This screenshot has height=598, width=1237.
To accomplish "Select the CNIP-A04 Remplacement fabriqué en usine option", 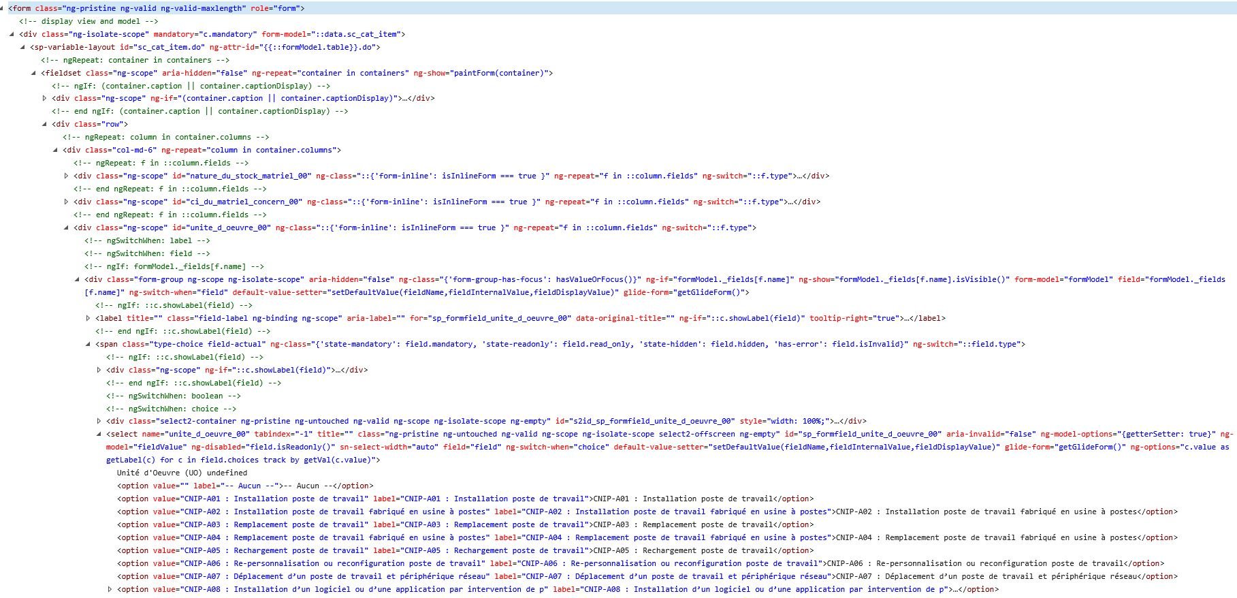I will click(x=647, y=537).
